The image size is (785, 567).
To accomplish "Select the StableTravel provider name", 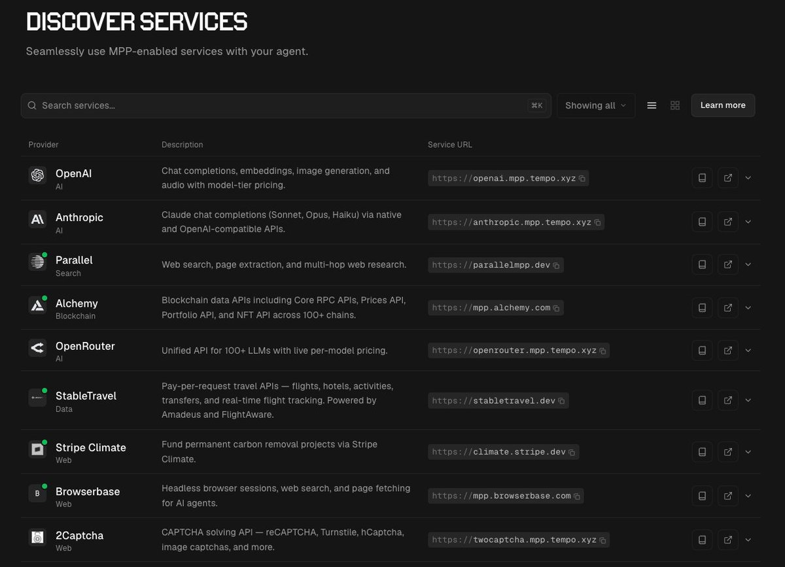I will (x=86, y=396).
